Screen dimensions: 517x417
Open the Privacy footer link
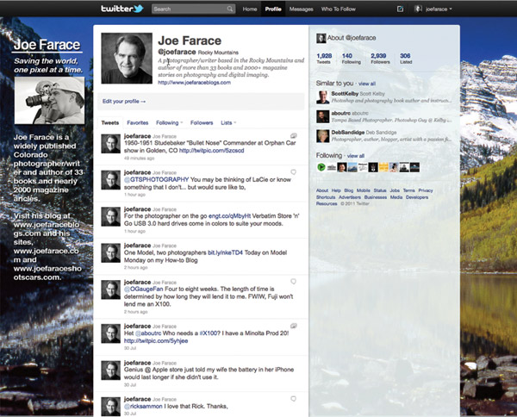point(426,190)
